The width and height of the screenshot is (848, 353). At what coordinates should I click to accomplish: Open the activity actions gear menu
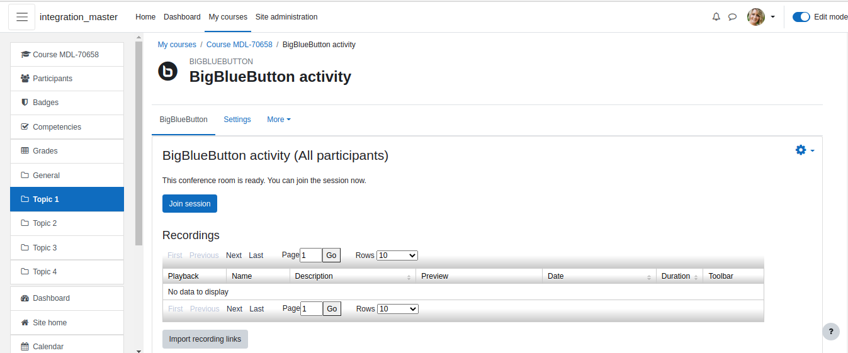tap(805, 150)
